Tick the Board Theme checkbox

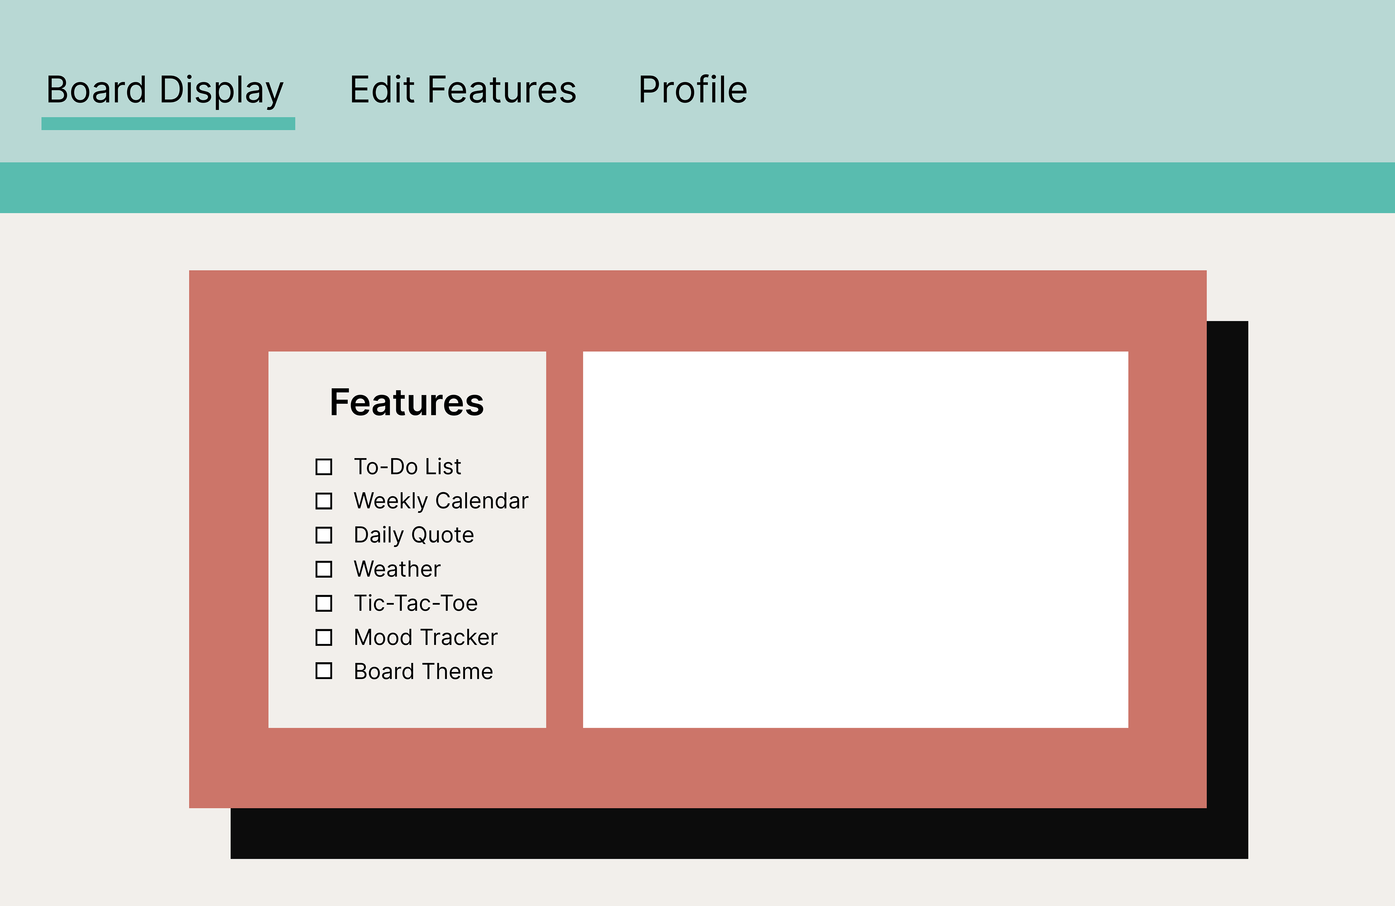point(324,670)
